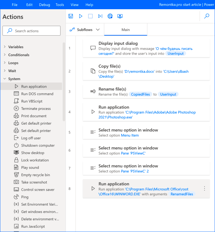Expand the Loops category
The image size is (215, 232).
point(5,63)
